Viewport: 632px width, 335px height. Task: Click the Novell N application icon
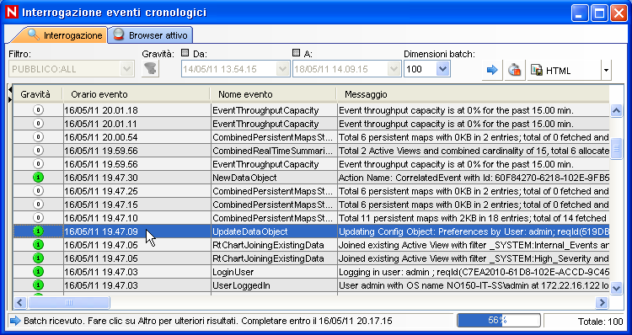(x=12, y=12)
